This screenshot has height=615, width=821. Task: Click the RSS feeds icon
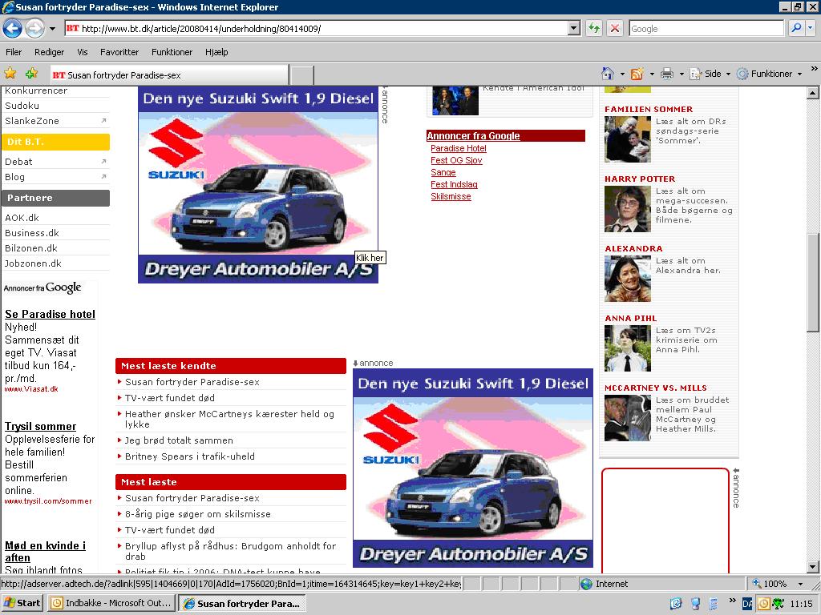point(637,74)
